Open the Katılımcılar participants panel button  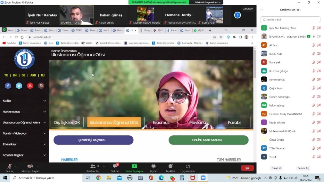tap(93, 168)
